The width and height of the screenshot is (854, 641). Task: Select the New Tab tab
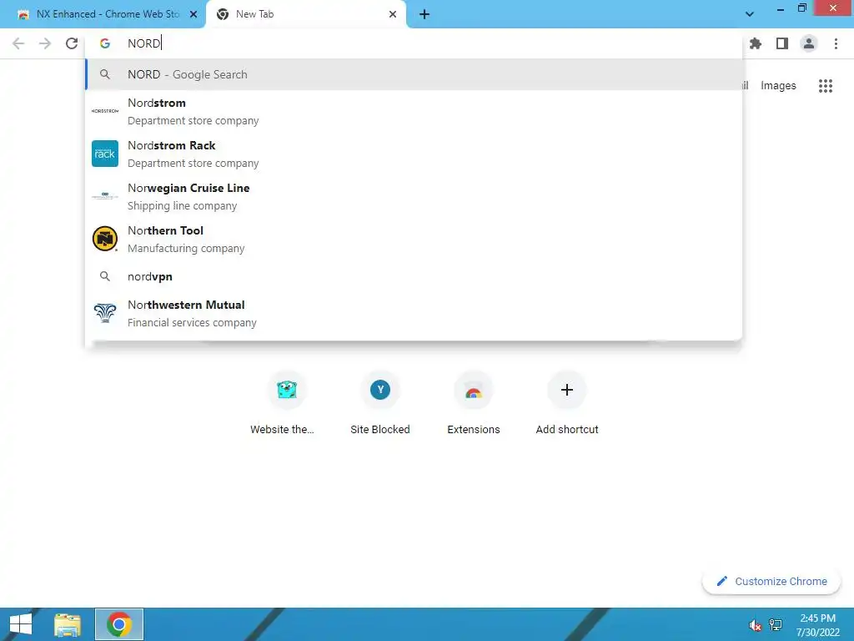[306, 15]
